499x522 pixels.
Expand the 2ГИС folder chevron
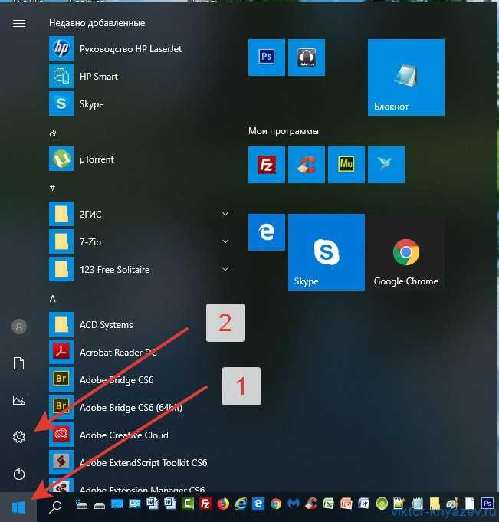coord(225,214)
